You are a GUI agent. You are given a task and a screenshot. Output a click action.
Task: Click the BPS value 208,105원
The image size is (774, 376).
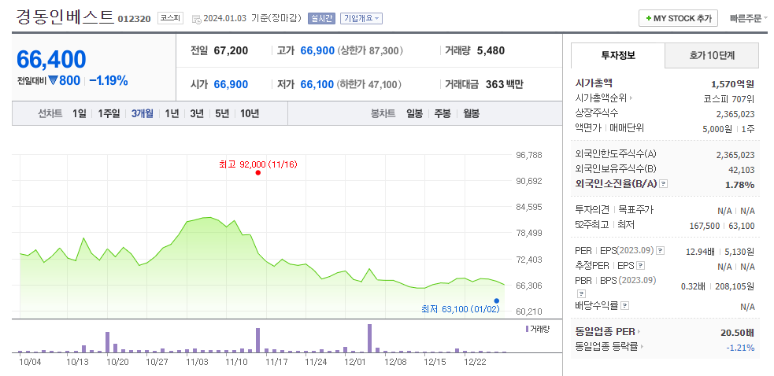735,286
